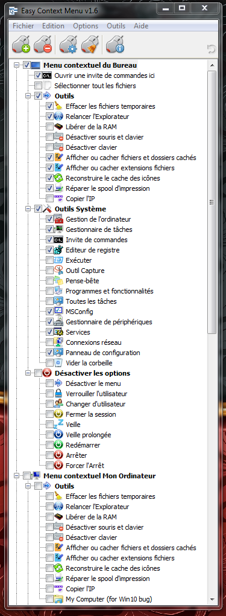Image resolution: width=226 pixels, height=616 pixels.
Task: Click the vertical scrollbar thumb
Action: 212,202
